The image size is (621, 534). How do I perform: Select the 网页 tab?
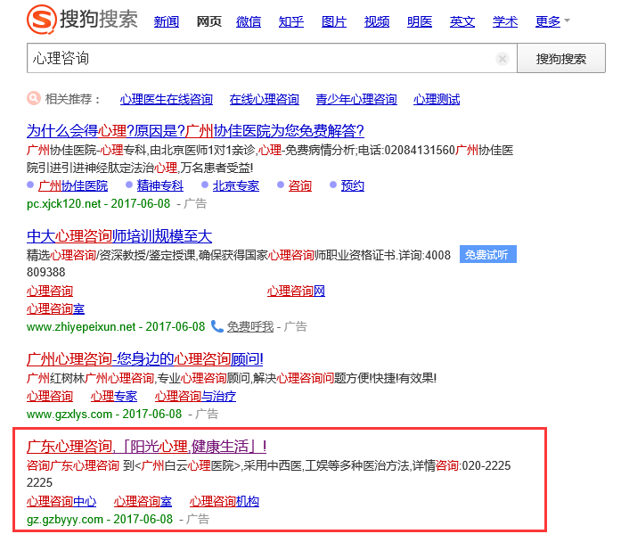coord(209,21)
